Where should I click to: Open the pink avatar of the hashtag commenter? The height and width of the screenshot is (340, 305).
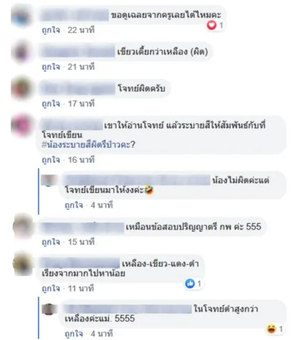click(x=21, y=126)
